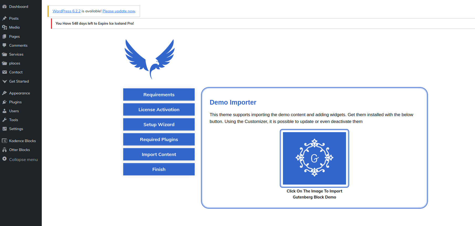Click the Plugins plug icon

(4, 102)
